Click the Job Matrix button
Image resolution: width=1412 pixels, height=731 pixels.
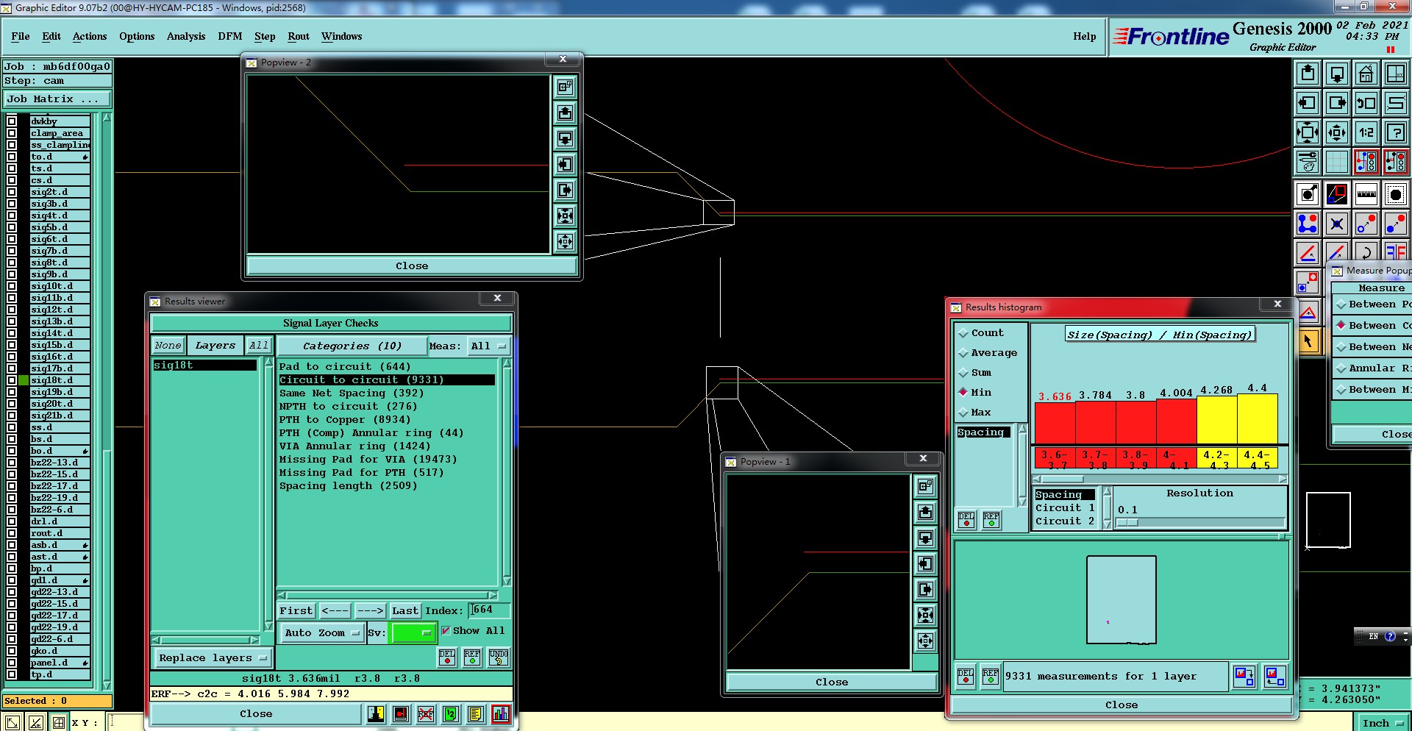point(56,99)
